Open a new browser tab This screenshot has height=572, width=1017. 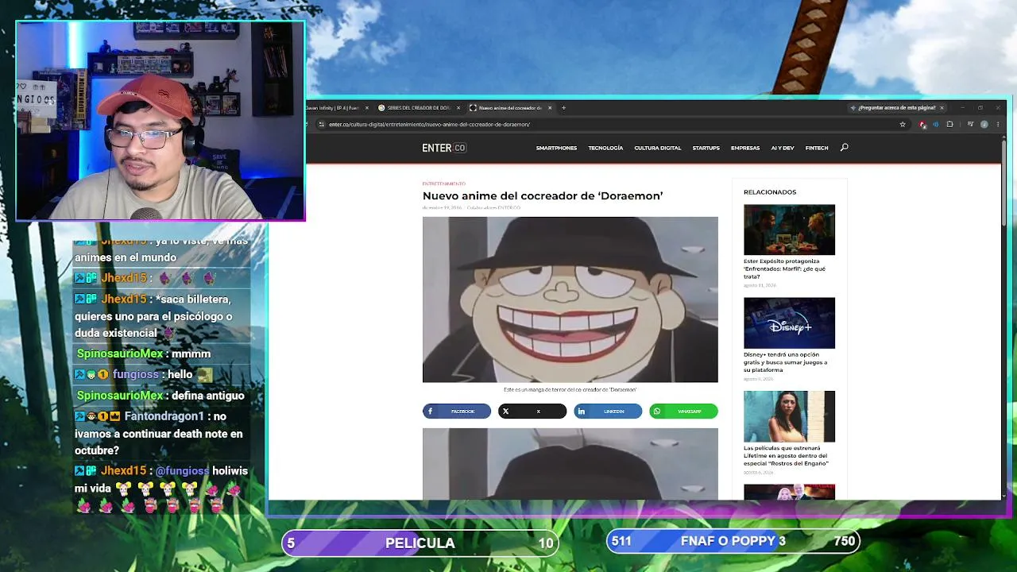(x=563, y=107)
